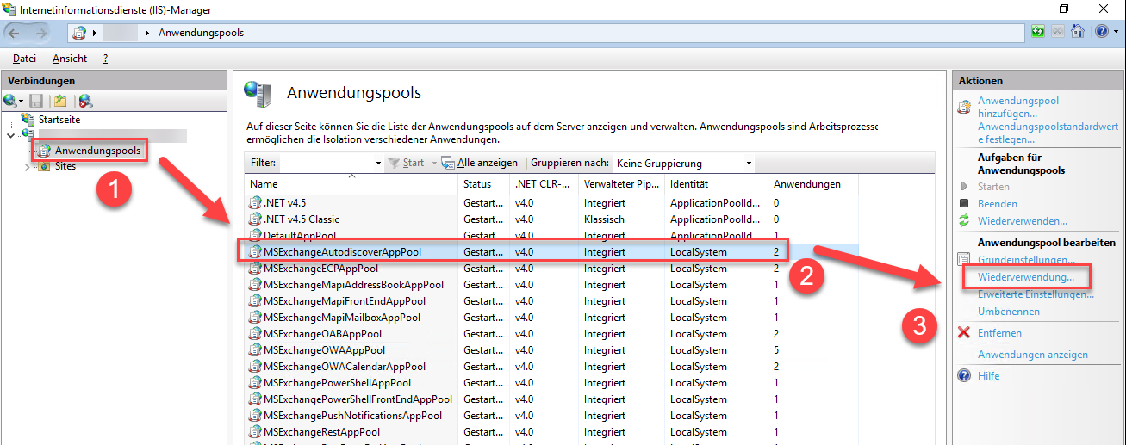The height and width of the screenshot is (445, 1126).
Task: Open the dropdown arrow next to the Start filter
Action: pos(434,163)
